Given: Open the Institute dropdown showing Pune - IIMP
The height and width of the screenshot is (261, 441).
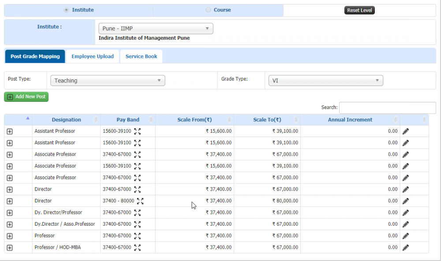Looking at the screenshot, I should click(x=156, y=28).
